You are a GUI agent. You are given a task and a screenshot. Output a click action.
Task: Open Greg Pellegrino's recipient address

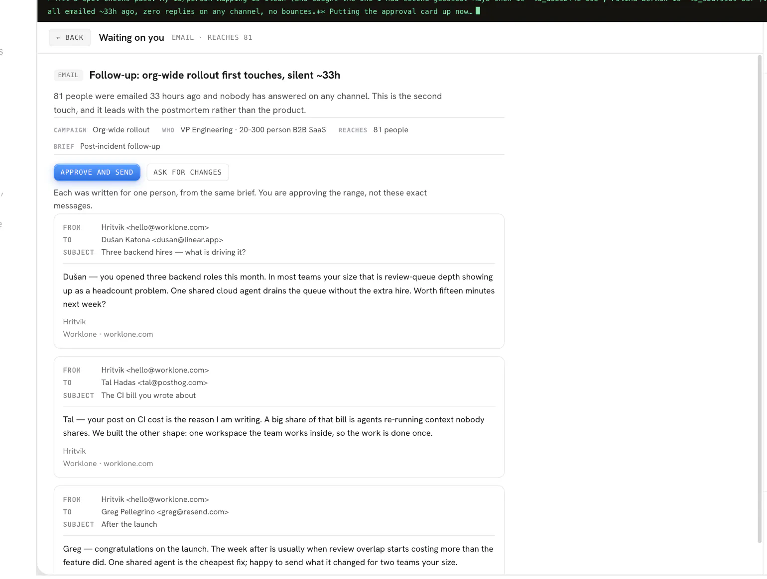[x=165, y=512]
